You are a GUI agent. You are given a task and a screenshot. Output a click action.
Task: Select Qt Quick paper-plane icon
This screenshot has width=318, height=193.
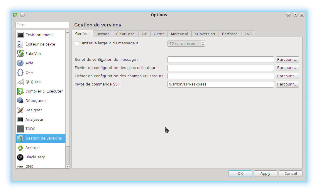point(20,82)
